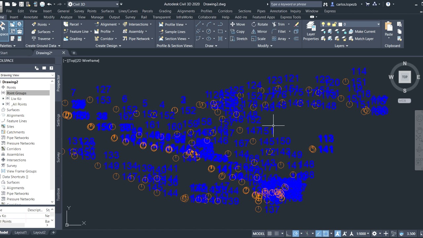
Task: Select the Fillet tool
Action: point(279,31)
